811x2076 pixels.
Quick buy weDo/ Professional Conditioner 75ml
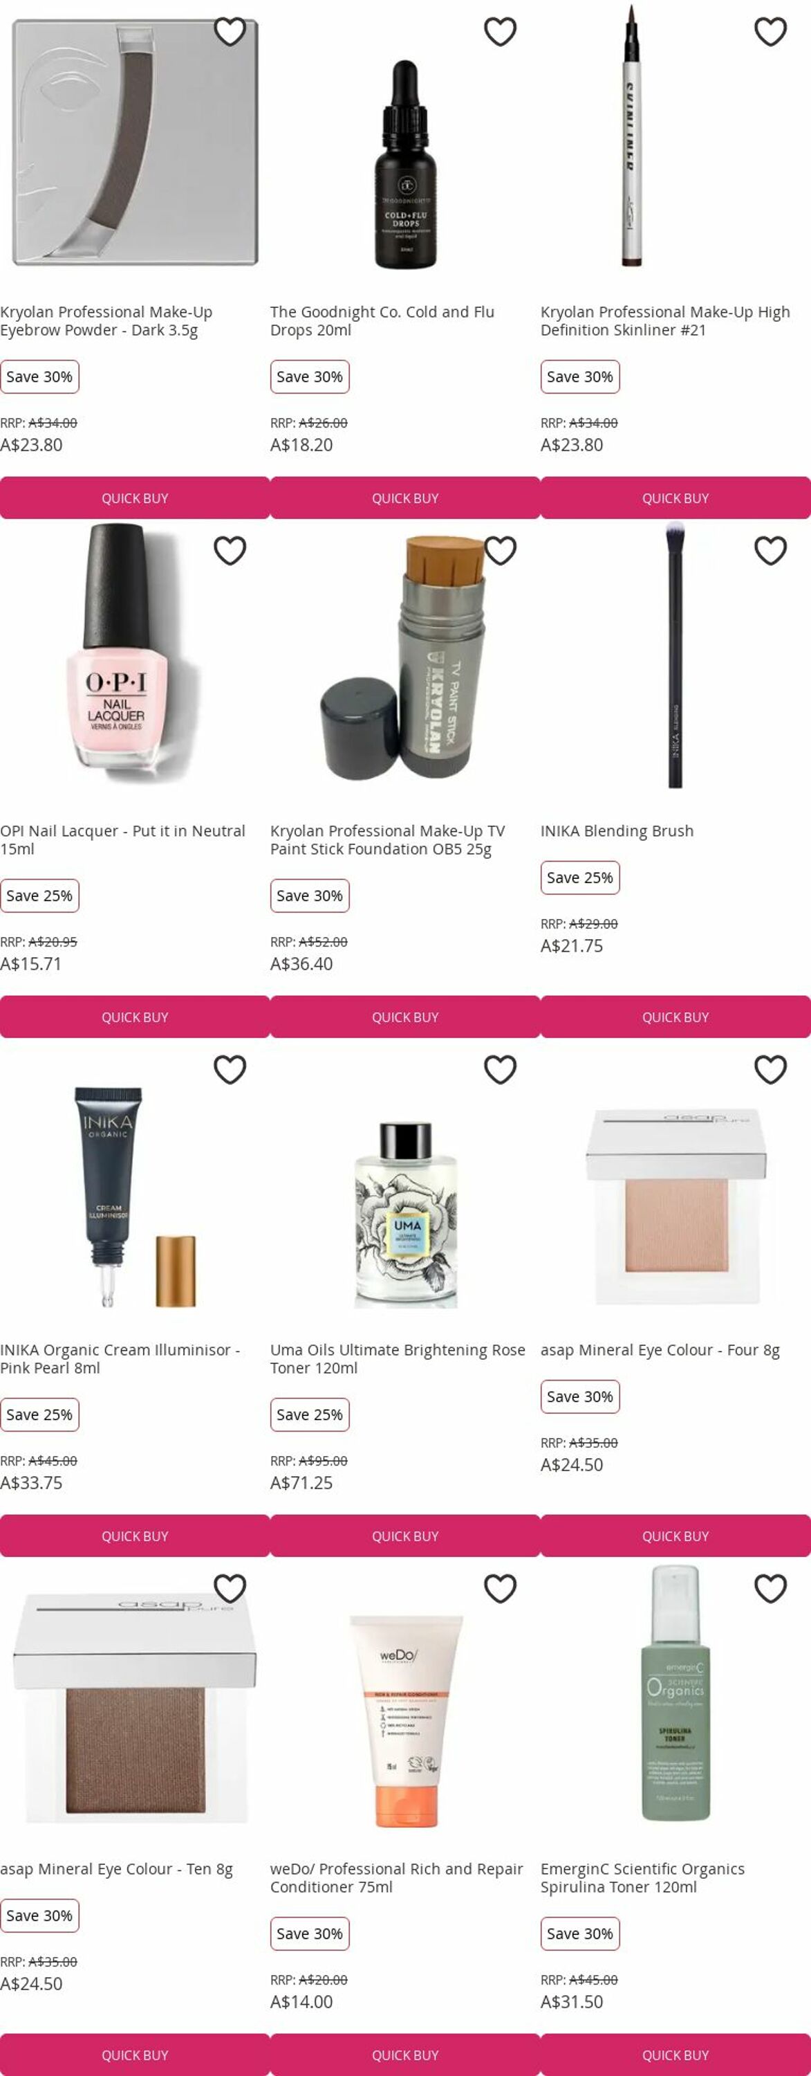(x=405, y=2055)
